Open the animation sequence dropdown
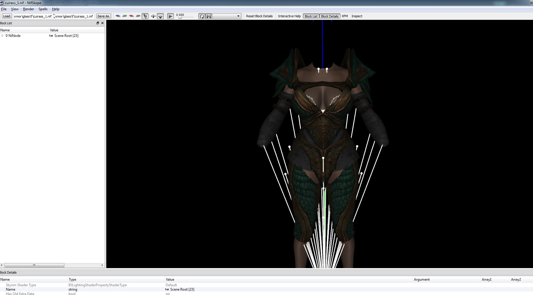This screenshot has height=295, width=533. [227, 16]
